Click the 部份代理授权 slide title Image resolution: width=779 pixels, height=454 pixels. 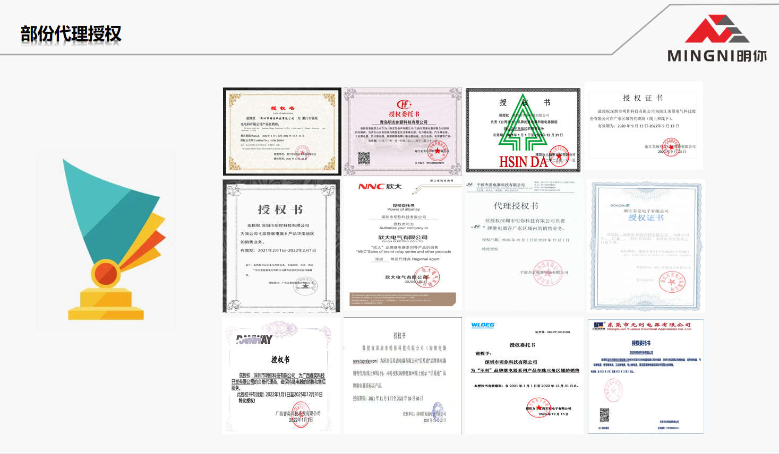pyautogui.click(x=71, y=34)
